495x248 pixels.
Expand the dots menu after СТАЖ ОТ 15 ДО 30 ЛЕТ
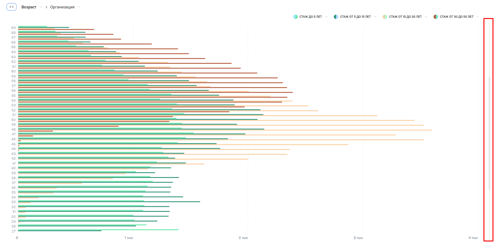[x=426, y=17]
